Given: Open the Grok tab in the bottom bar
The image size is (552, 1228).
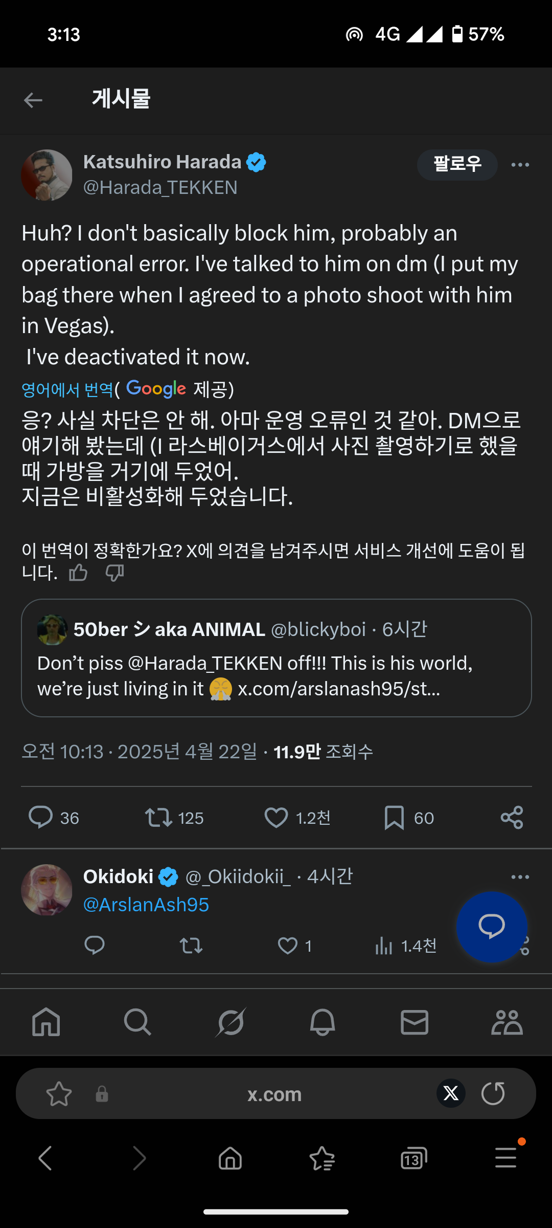Looking at the screenshot, I should 231,1022.
